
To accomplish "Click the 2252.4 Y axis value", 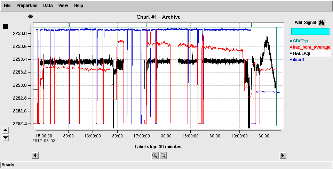I will [x=19, y=124].
